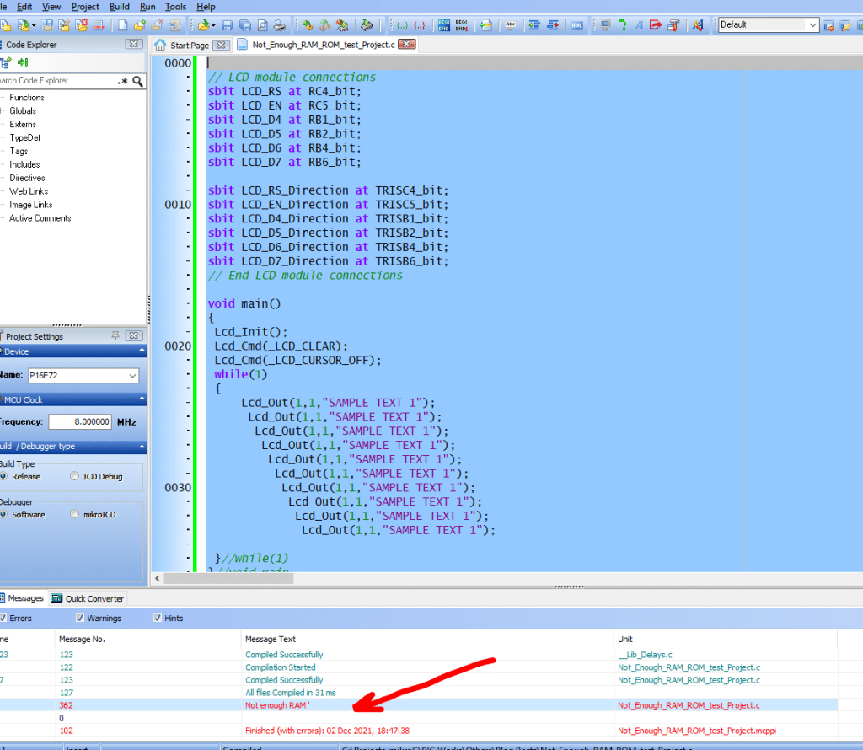The image size is (863, 750).
Task: Collapse the MCU Clock section
Action: click(x=142, y=399)
